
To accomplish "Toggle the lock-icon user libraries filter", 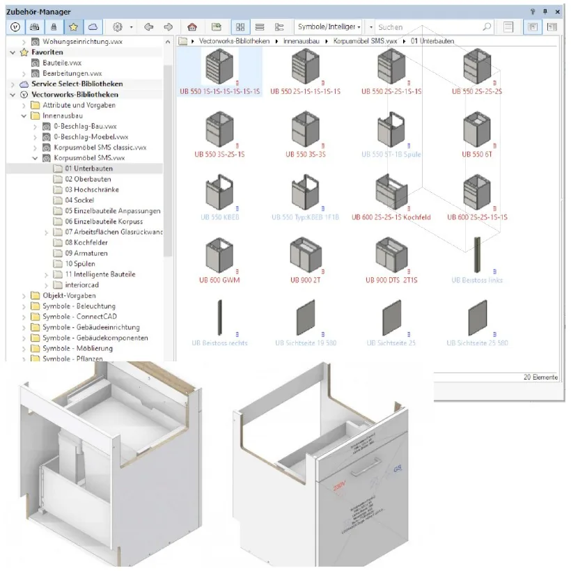I will click(x=54, y=27).
